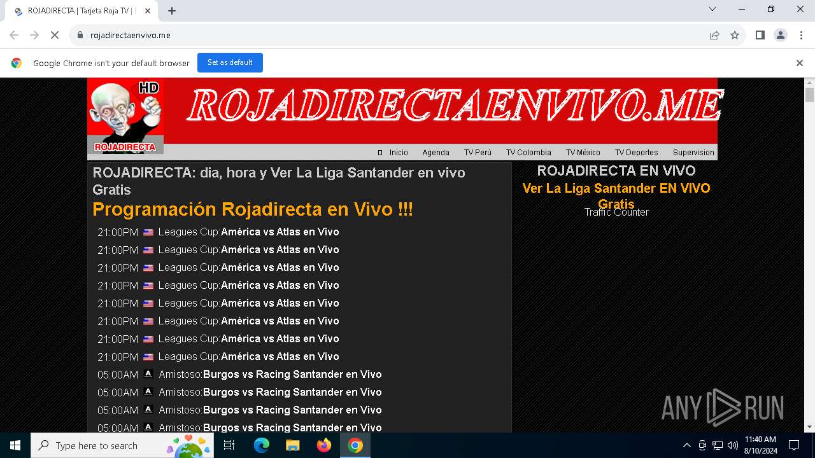
Task: Set Chrome as default browser
Action: click(230, 62)
